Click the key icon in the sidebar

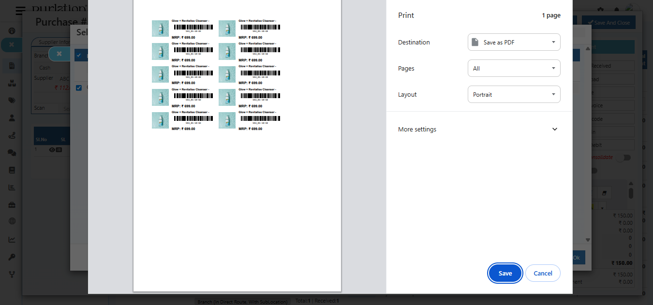(12, 256)
